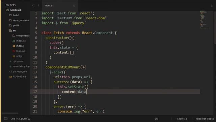Open build folder in sidebar
Image resolution: width=216 pixels, height=122 pixels.
point(16,15)
